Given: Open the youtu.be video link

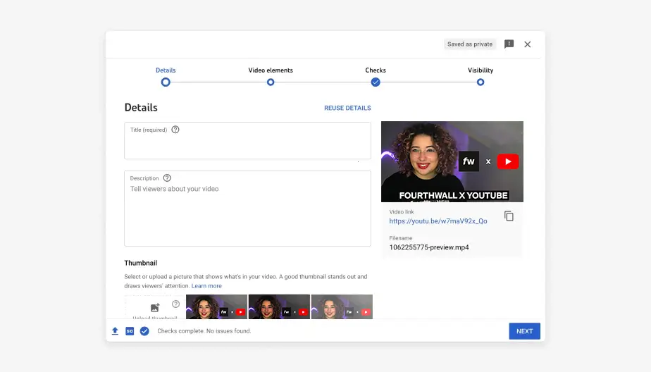Looking at the screenshot, I should pos(438,221).
